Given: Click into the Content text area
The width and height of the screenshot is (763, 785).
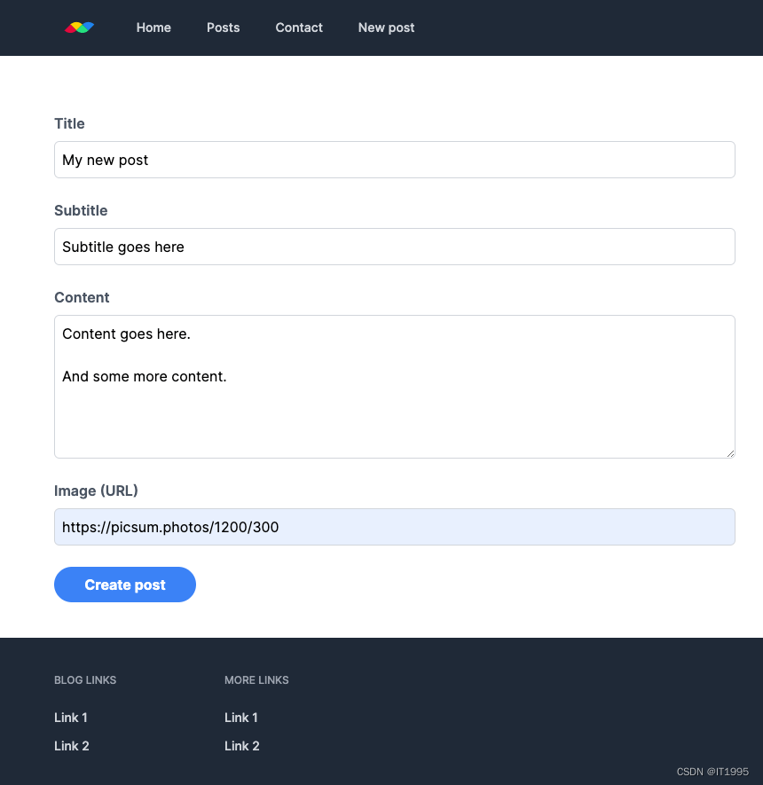Looking at the screenshot, I should [394, 386].
